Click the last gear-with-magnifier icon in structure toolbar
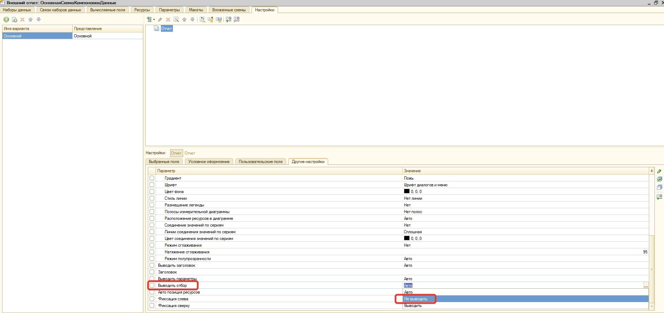 [237, 19]
